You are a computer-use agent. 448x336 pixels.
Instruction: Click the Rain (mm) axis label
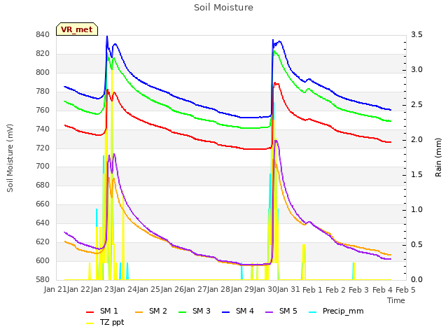pos(438,157)
